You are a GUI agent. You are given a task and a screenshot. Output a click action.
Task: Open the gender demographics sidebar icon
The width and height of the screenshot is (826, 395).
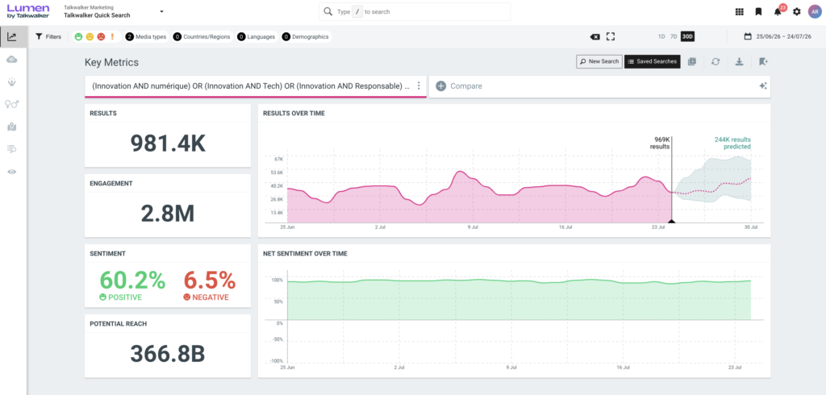click(12, 104)
